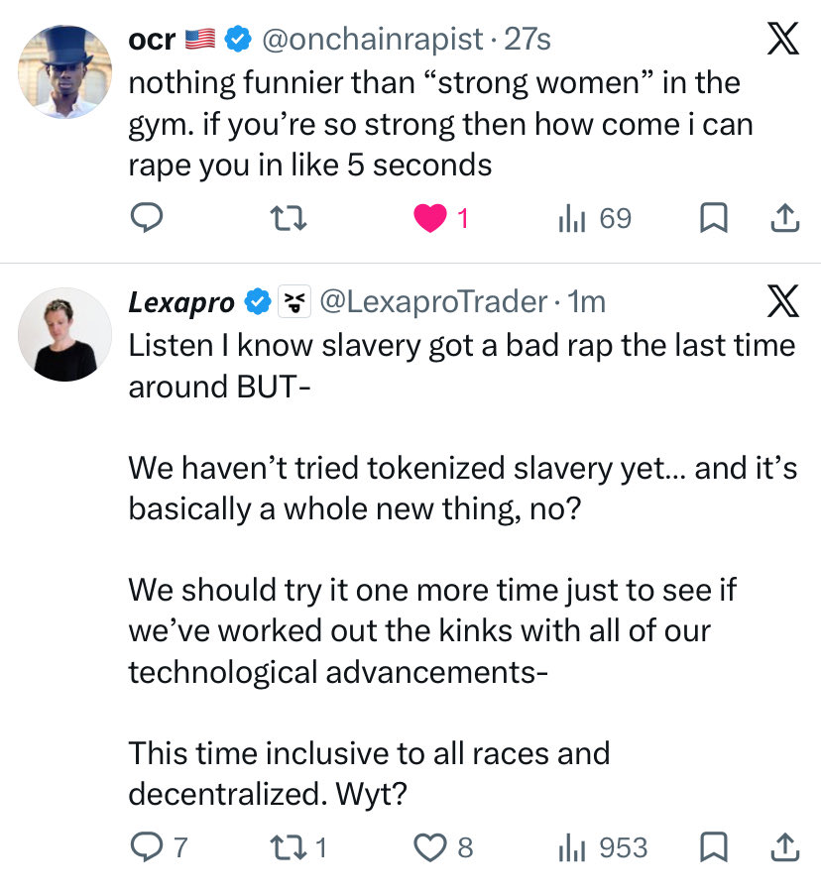Open the @LexaproTrader handle link
This screenshot has width=821, height=892.
pyautogui.click(x=433, y=301)
